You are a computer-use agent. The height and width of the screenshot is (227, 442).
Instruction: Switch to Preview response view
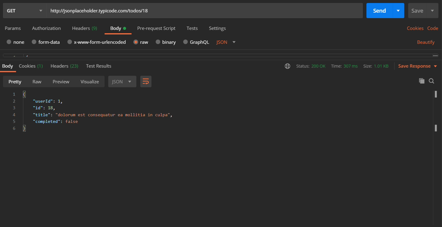(61, 82)
